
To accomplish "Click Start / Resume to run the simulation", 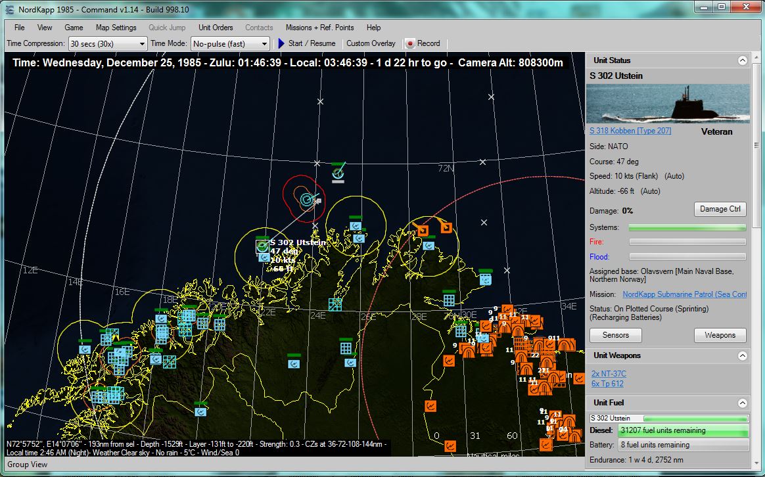I will pyautogui.click(x=307, y=43).
